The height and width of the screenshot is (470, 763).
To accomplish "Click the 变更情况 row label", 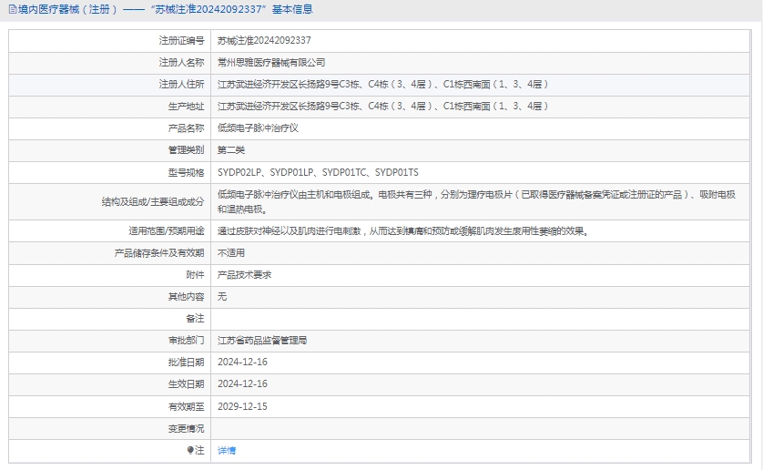I will tap(186, 428).
